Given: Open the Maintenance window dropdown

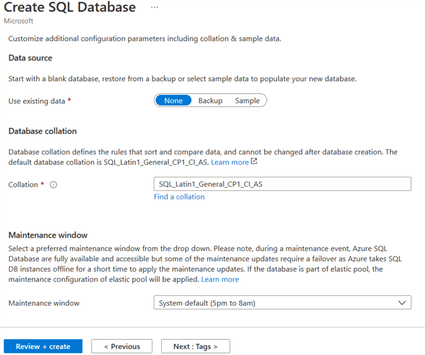Looking at the screenshot, I should (x=282, y=303).
